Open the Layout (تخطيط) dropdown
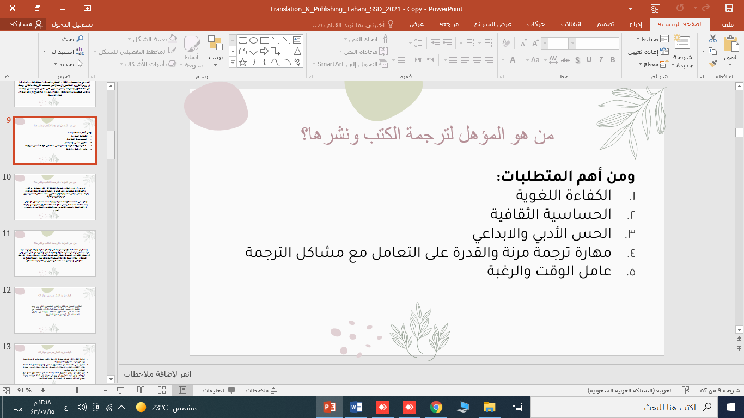The height and width of the screenshot is (418, 744). coord(648,39)
